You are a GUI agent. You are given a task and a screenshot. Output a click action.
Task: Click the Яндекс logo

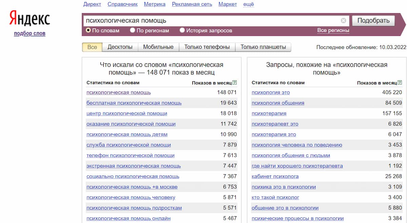click(x=30, y=19)
